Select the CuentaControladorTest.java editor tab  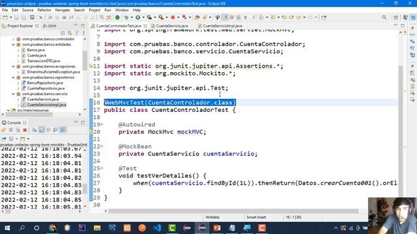point(119,26)
